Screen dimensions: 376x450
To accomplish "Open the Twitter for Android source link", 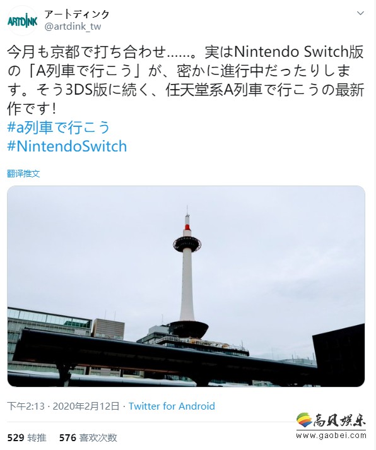I will coord(172,406).
